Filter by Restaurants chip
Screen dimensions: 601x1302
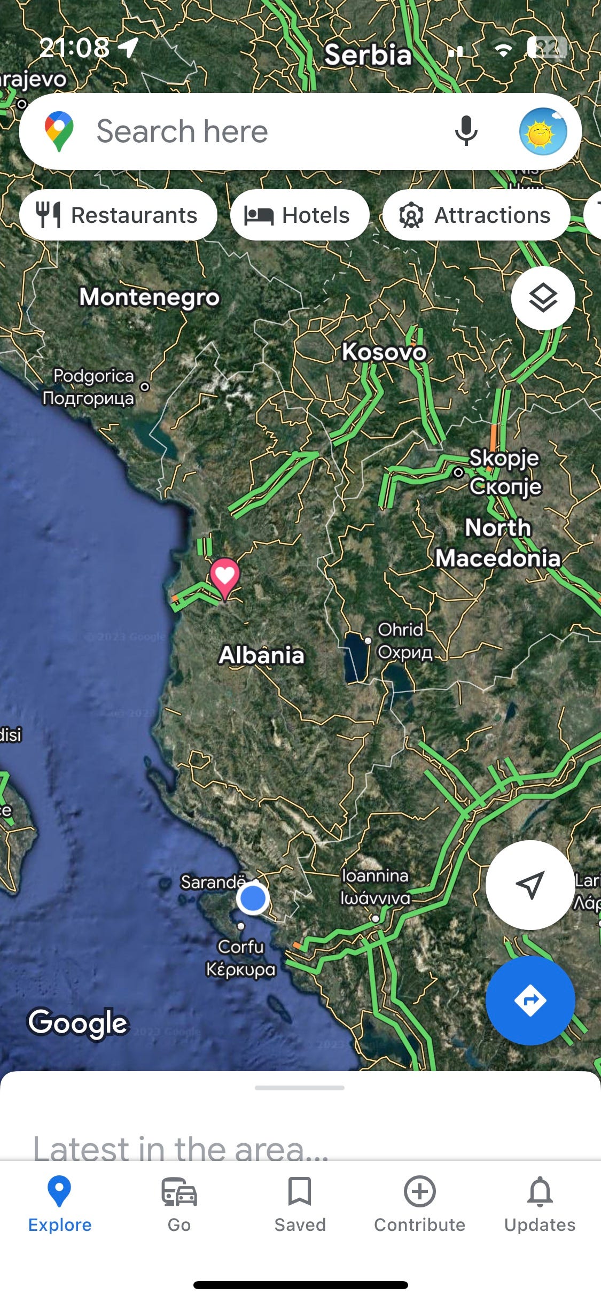[x=118, y=215]
